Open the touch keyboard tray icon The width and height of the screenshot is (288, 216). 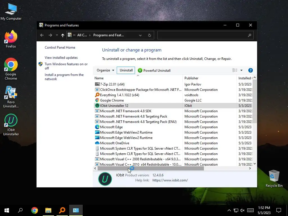tap(250, 210)
